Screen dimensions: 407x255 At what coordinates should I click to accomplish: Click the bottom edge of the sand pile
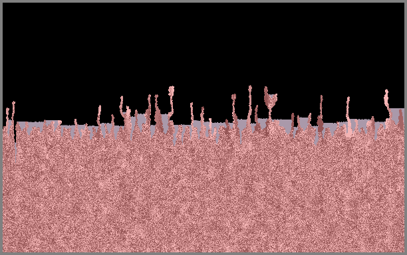tap(203, 251)
